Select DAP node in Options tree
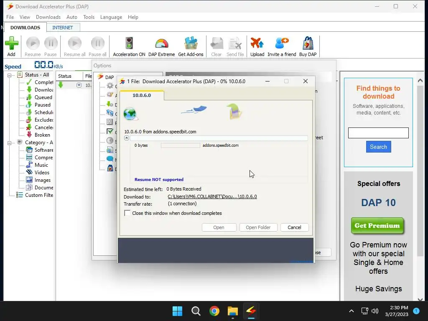Image resolution: width=428 pixels, height=321 pixels. click(106, 77)
